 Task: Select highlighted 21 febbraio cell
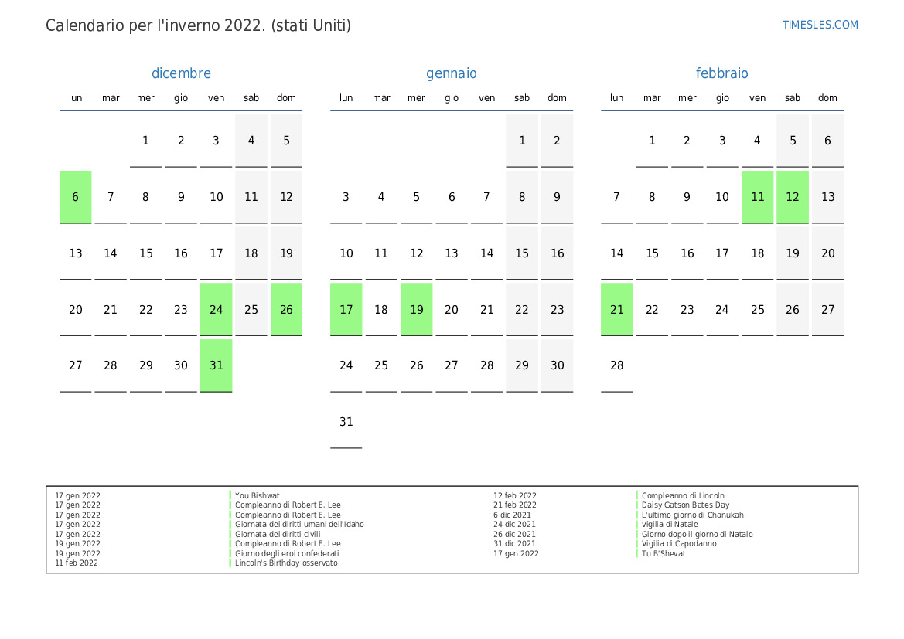[x=617, y=309]
